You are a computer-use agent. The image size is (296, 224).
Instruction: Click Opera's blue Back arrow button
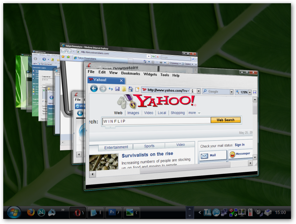pyautogui.click(x=94, y=88)
